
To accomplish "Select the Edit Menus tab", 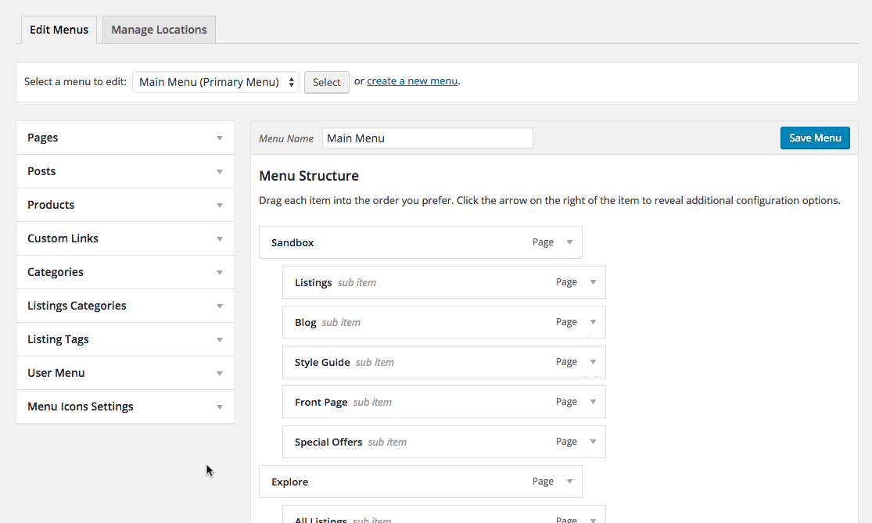I will click(x=59, y=29).
